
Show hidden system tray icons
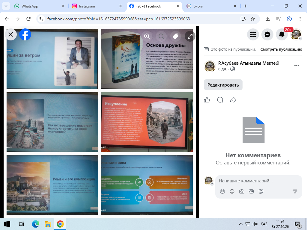tap(241, 224)
